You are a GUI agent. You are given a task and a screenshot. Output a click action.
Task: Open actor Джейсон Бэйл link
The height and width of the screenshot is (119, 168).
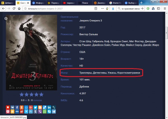[101, 45]
